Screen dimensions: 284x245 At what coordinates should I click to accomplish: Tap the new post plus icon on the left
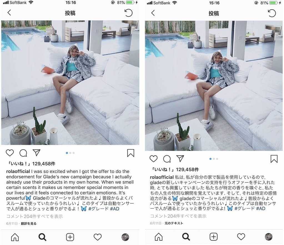70,237
